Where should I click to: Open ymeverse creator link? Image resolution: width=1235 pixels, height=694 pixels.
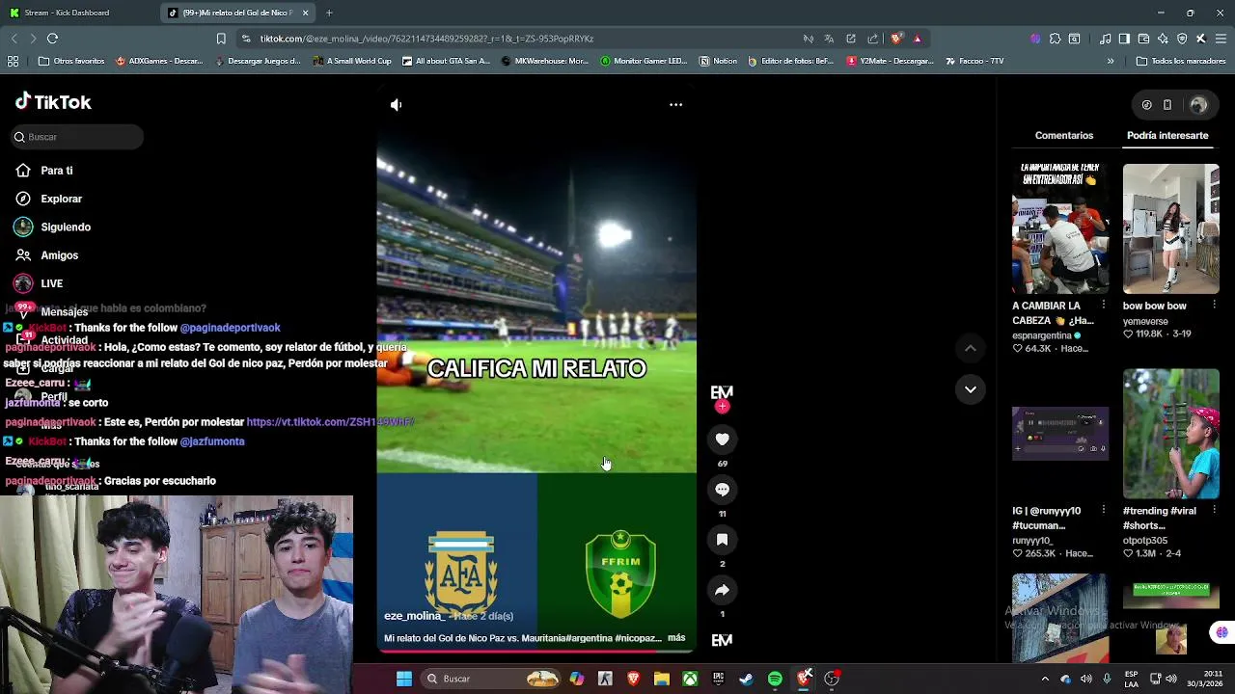(1145, 321)
